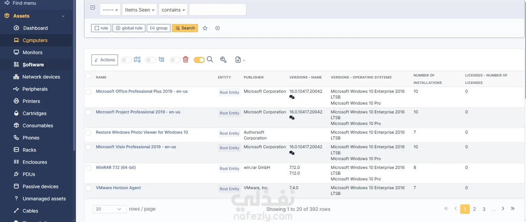Click the search criterion value input
The width and height of the screenshot is (526, 222).
218,10
